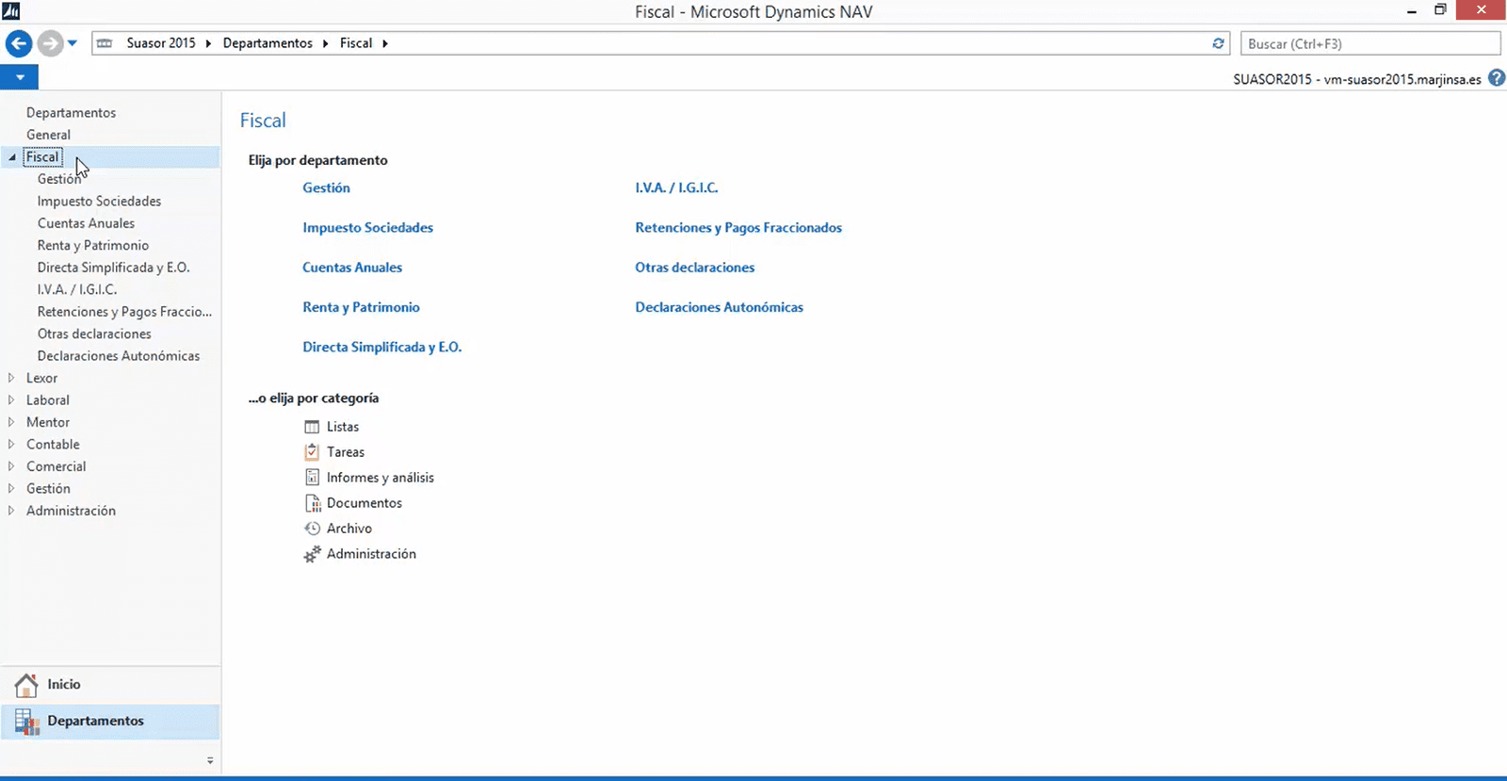Screen dimensions: 1507x781
Task: Select Cuentas Anuales in the tree
Action: click(x=86, y=223)
